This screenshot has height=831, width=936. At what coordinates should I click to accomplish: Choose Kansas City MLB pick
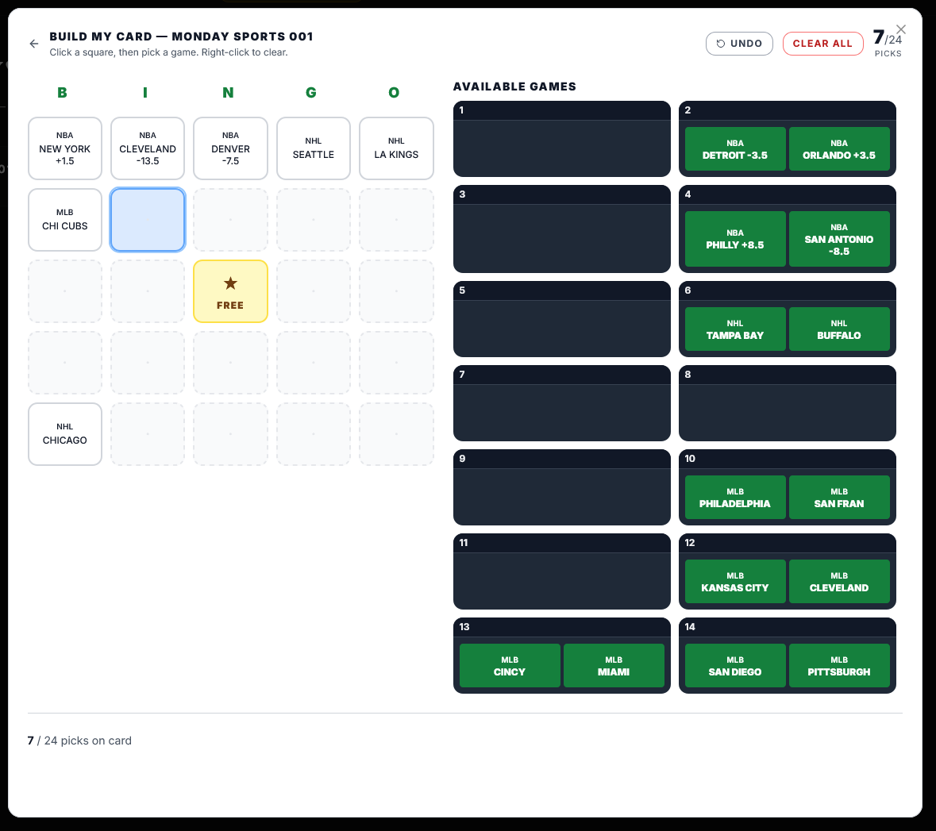[734, 582]
